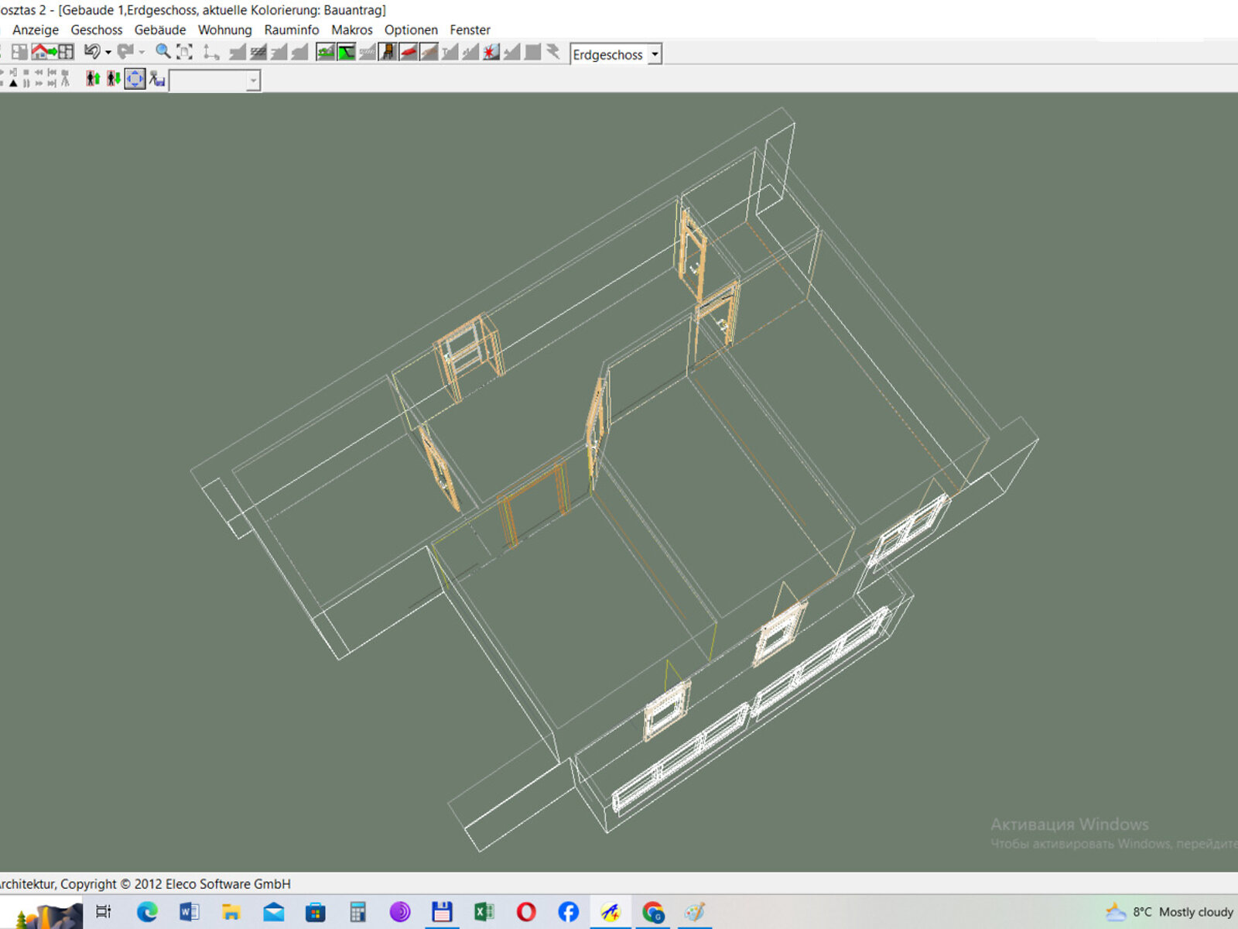Open File Explorer from taskbar
Screen dimensions: 1238x929
pyautogui.click(x=231, y=912)
